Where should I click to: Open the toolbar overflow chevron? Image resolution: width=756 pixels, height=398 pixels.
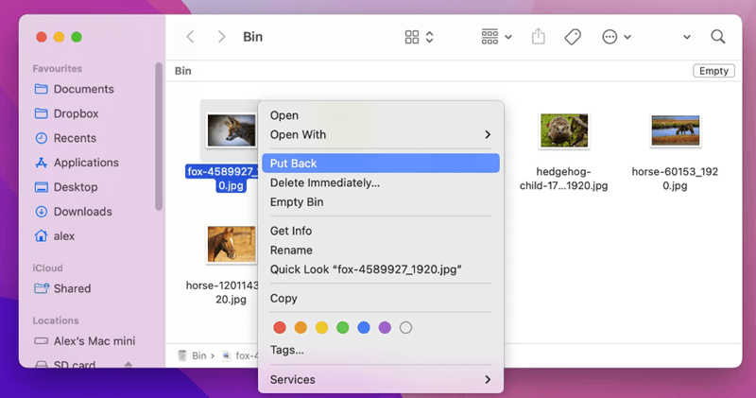(x=687, y=37)
